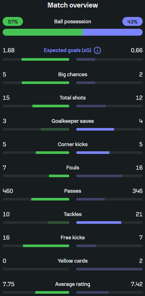Click the Match overview heading
This screenshot has height=296, width=145.
pyautogui.click(x=73, y=5)
